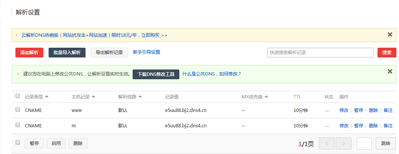Dismiss the green public DNS tip banner
The width and height of the screenshot is (399, 154).
coord(390,71)
